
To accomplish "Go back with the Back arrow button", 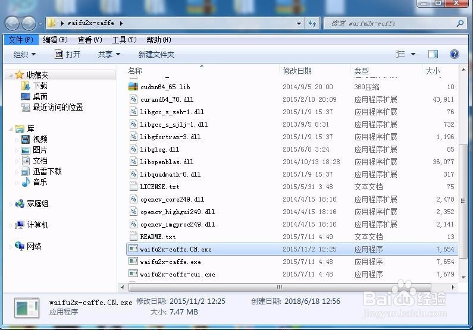I will [12, 23].
